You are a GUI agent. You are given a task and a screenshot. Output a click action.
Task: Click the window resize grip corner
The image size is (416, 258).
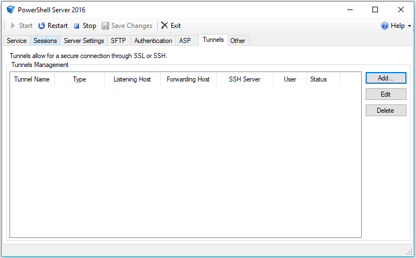coord(410,252)
